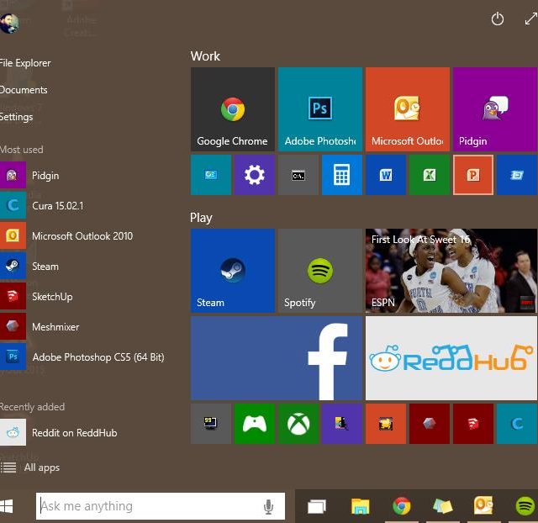Open File Explorer on the taskbar
This screenshot has height=523, width=538.
click(360, 506)
